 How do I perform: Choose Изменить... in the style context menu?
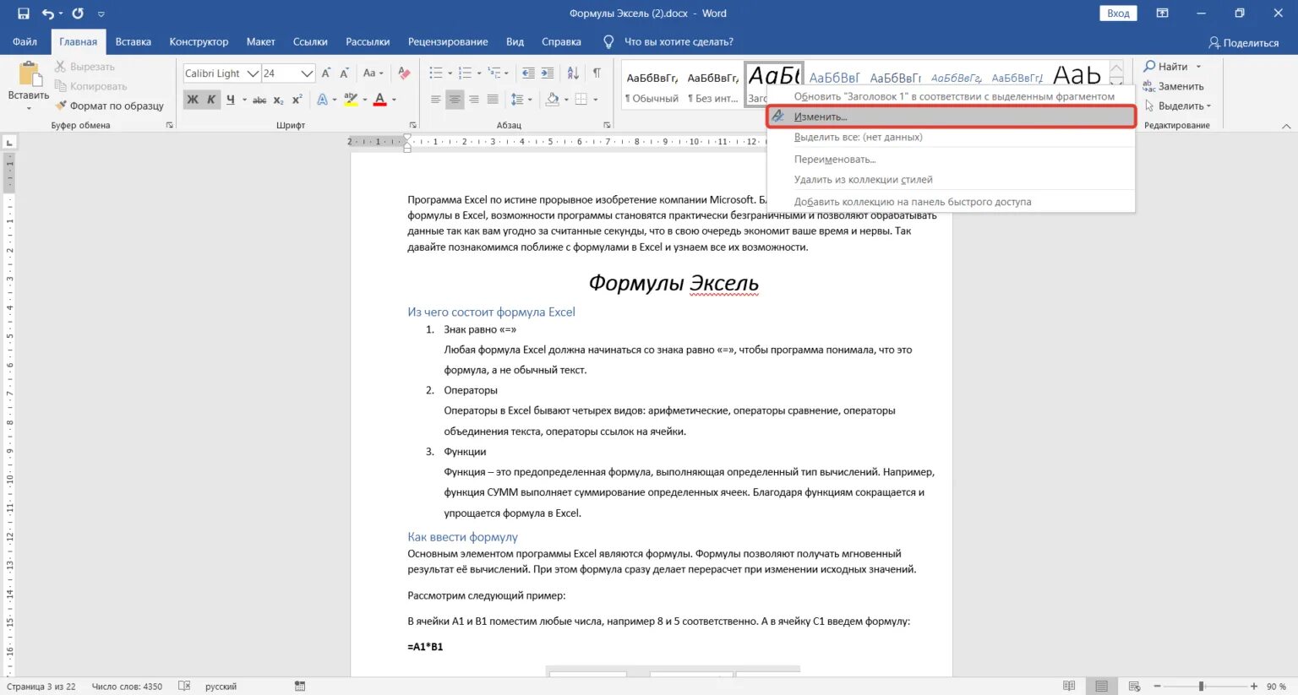click(951, 117)
